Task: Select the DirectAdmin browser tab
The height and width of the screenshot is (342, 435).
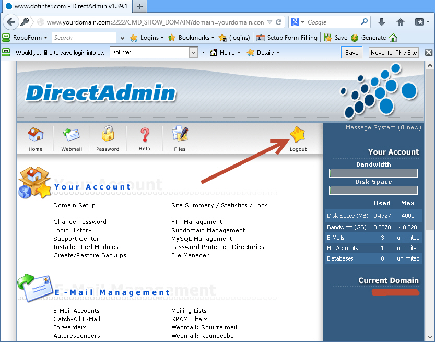Action: [x=67, y=6]
